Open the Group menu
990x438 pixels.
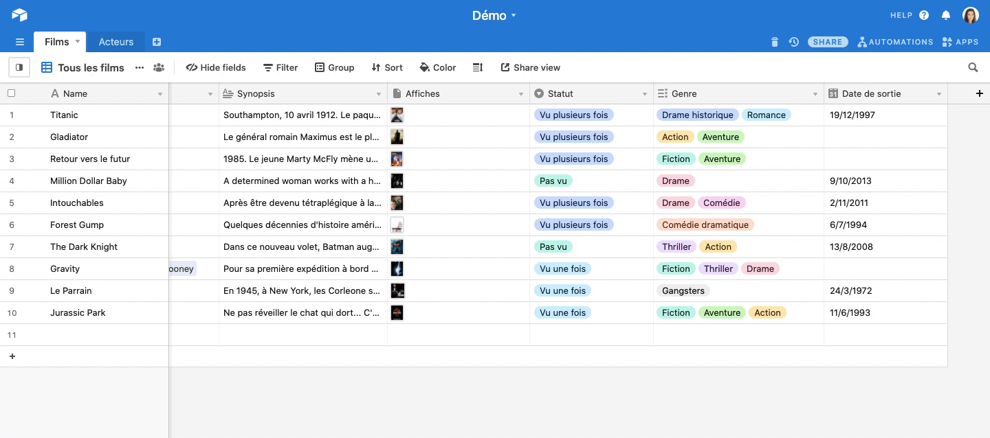tap(335, 67)
